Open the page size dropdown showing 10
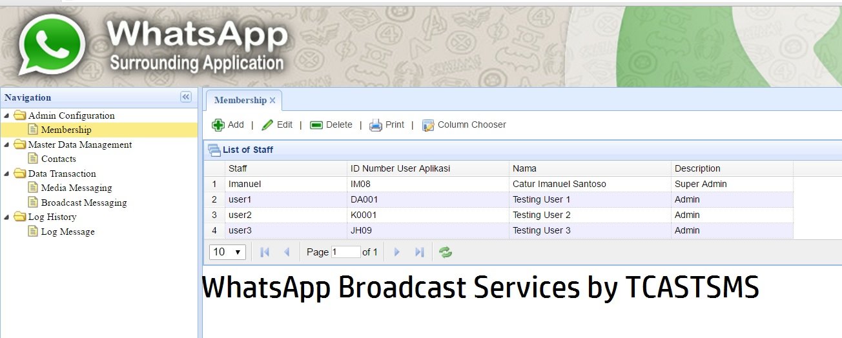 [x=227, y=252]
